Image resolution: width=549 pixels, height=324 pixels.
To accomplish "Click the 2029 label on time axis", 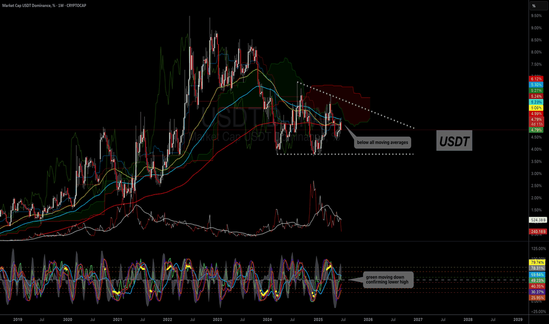I will tap(518, 319).
